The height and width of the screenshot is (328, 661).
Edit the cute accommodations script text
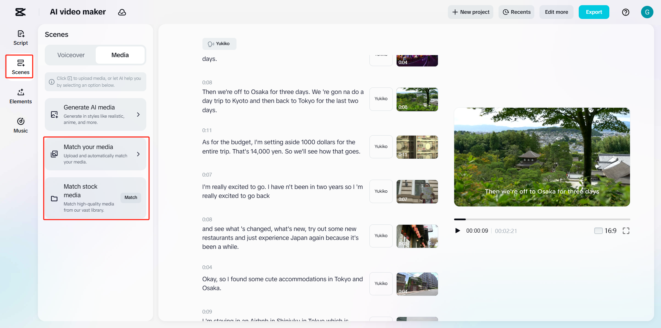[283, 284]
